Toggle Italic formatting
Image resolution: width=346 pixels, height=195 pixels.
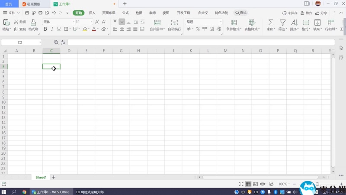click(52, 29)
